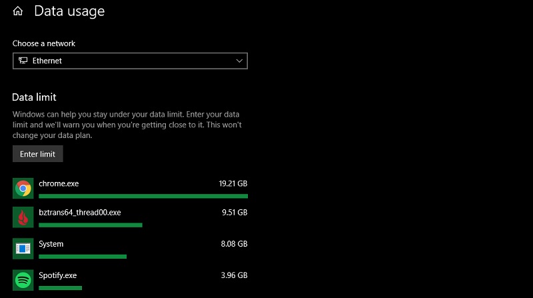Select the chrome.exe usage entry
Screen dimensions: 533x298
pyautogui.click(x=59, y=183)
